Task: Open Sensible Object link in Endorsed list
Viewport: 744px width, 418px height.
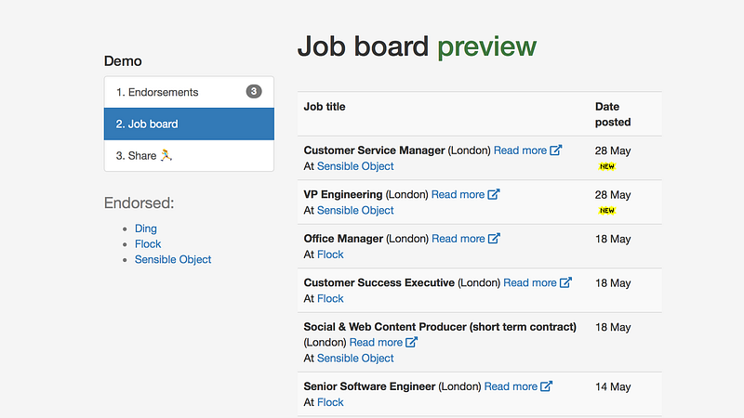Action: click(173, 260)
